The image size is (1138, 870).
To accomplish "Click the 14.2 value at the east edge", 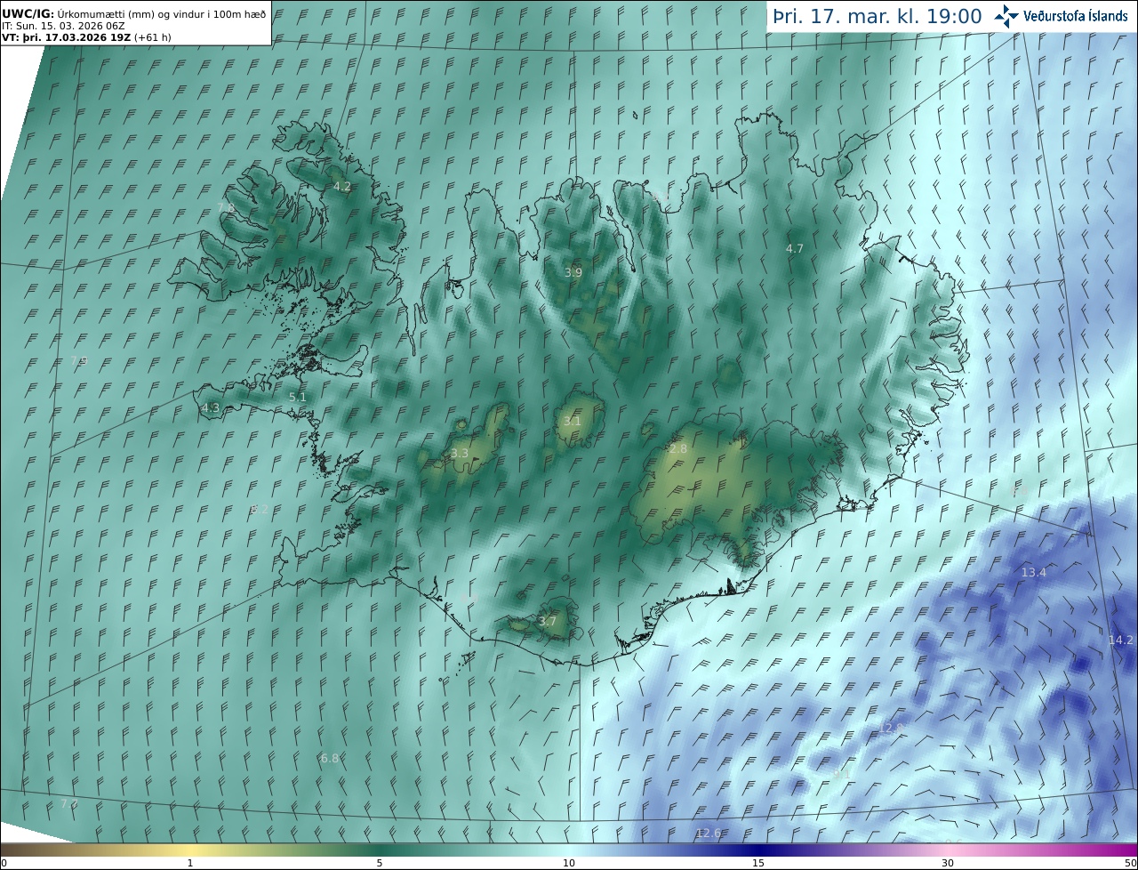I will (1121, 640).
